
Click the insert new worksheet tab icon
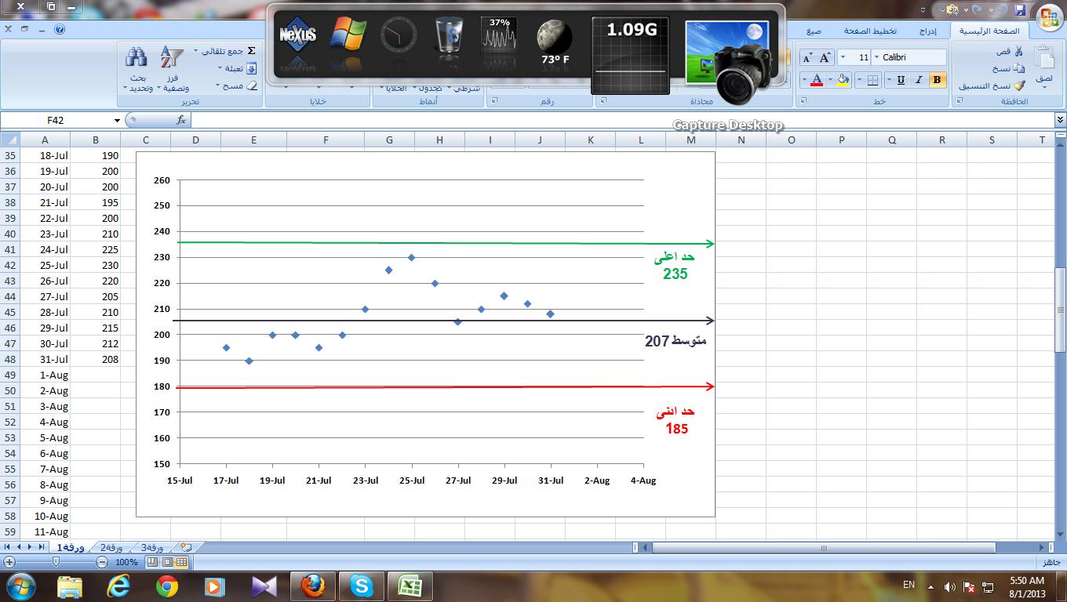(186, 547)
